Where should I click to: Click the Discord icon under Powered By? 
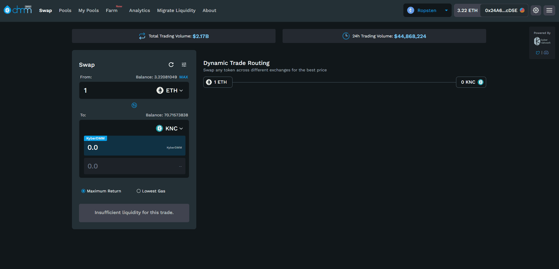tap(546, 53)
